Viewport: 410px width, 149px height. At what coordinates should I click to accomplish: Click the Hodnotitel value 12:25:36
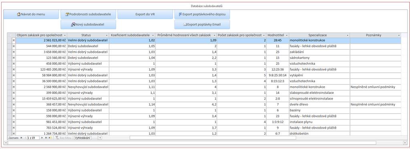(278, 70)
